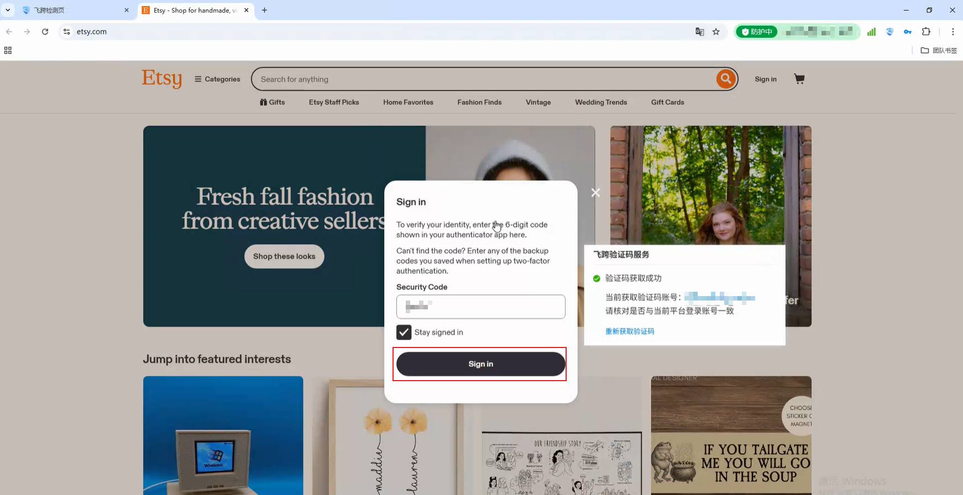Click the Shop these looks button

point(284,256)
